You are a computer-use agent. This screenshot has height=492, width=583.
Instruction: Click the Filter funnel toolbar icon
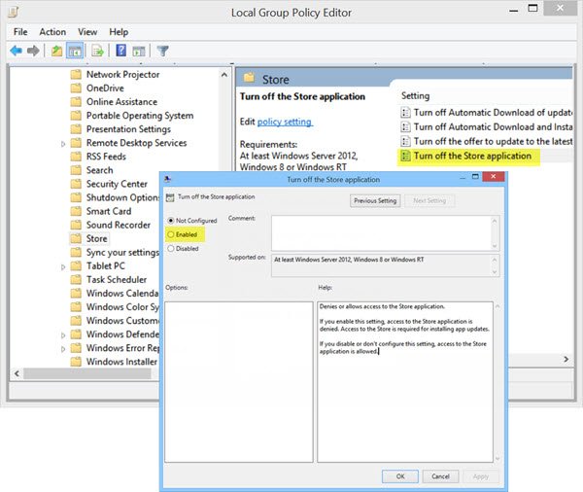162,51
